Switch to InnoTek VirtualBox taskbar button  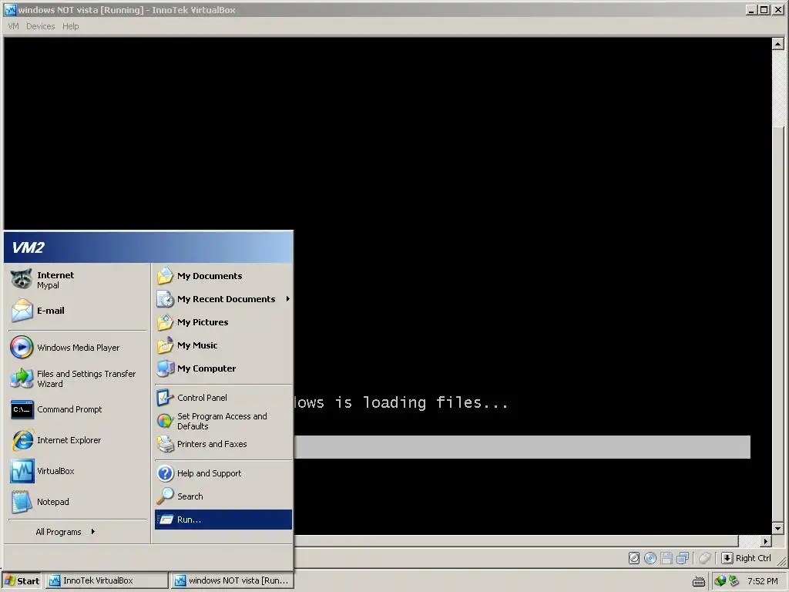[x=107, y=581]
